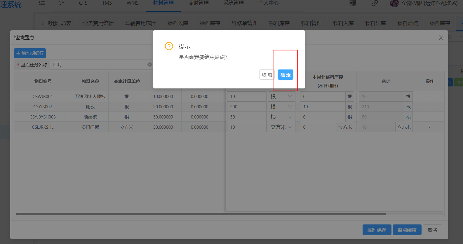Close the 继续盘点 dialog with the X icon

point(441,38)
